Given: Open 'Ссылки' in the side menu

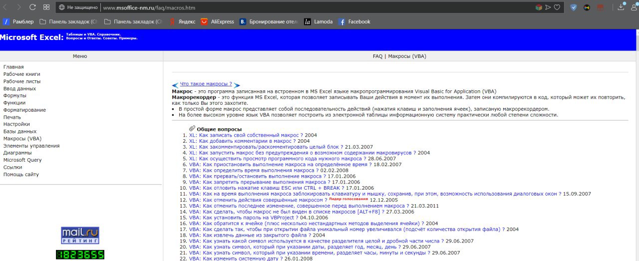Looking at the screenshot, I should 13,167.
